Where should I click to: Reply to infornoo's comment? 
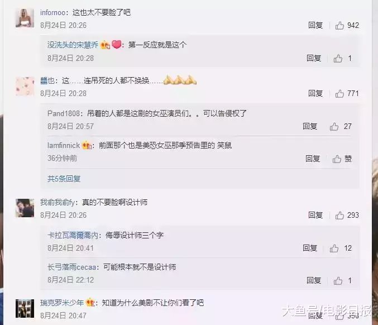[x=315, y=25]
